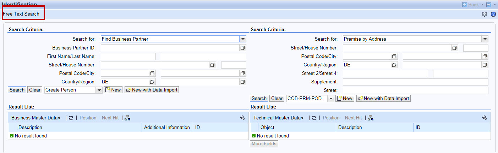Focus business partner House Number field
The width and height of the screenshot is (498, 153).
click(x=234, y=65)
